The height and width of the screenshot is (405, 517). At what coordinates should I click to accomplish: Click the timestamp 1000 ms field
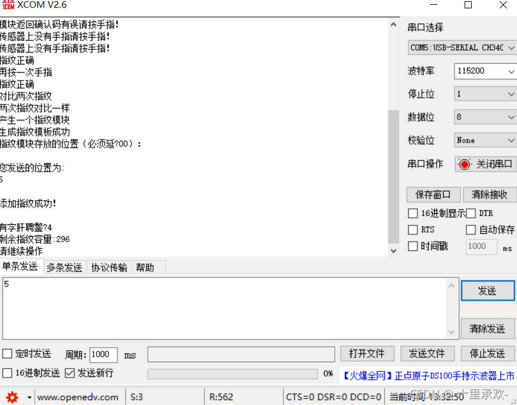pos(481,246)
